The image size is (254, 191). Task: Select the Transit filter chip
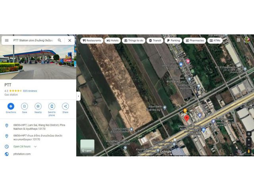click(x=155, y=41)
